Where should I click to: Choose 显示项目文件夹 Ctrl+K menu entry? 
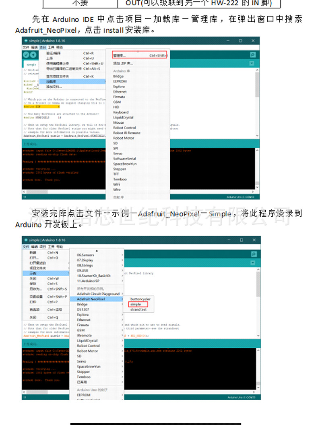tap(72, 77)
